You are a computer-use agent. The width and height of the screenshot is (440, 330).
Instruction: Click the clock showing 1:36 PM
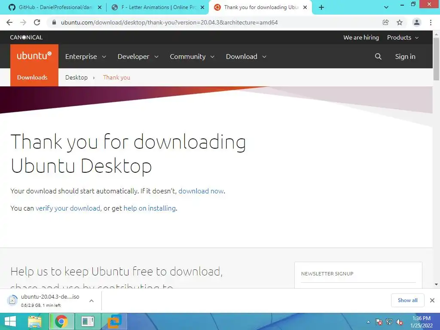421,318
